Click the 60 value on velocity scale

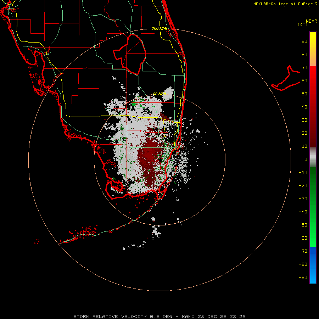[304, 80]
